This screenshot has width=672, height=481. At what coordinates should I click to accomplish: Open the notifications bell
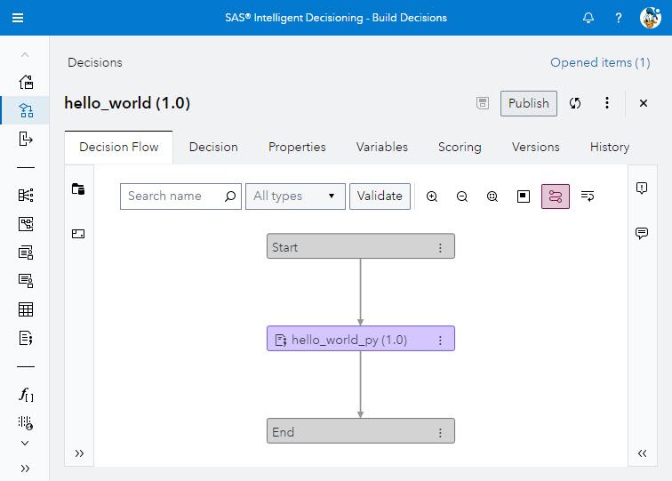[588, 18]
